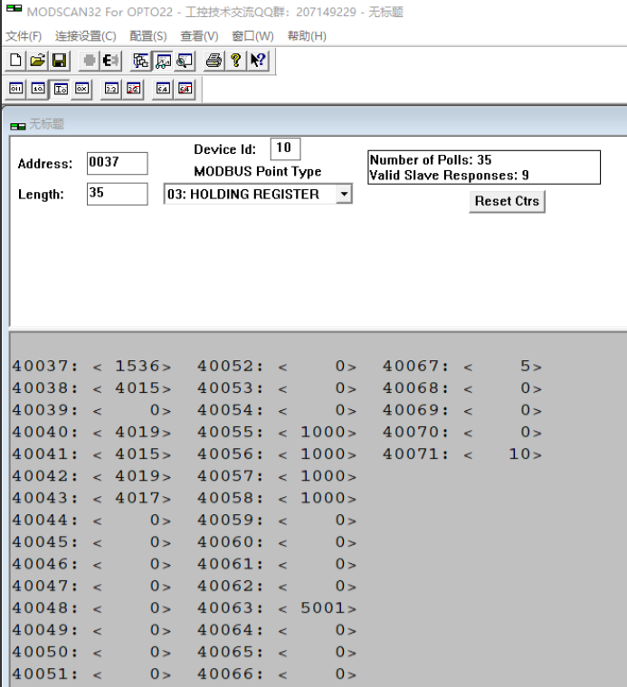Click the 03: HOLDING REGISTER text
The image size is (627, 687).
(x=243, y=194)
